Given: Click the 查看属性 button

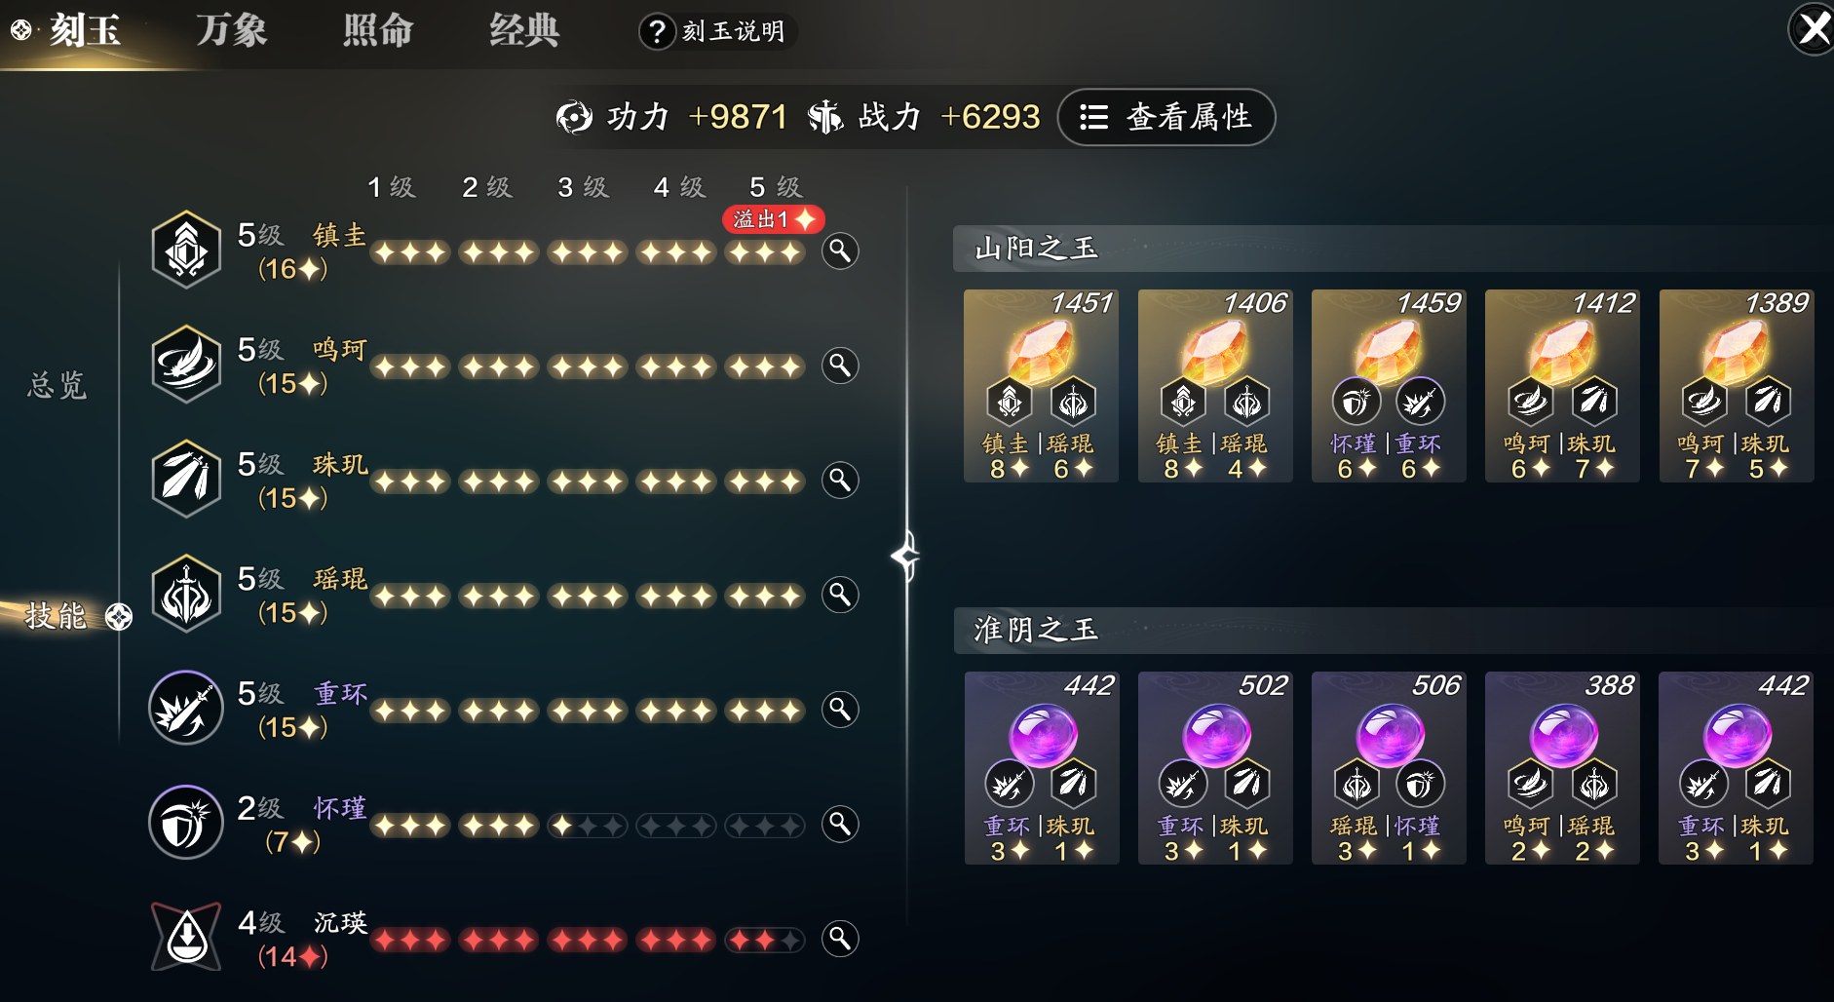Looking at the screenshot, I should (x=1166, y=117).
